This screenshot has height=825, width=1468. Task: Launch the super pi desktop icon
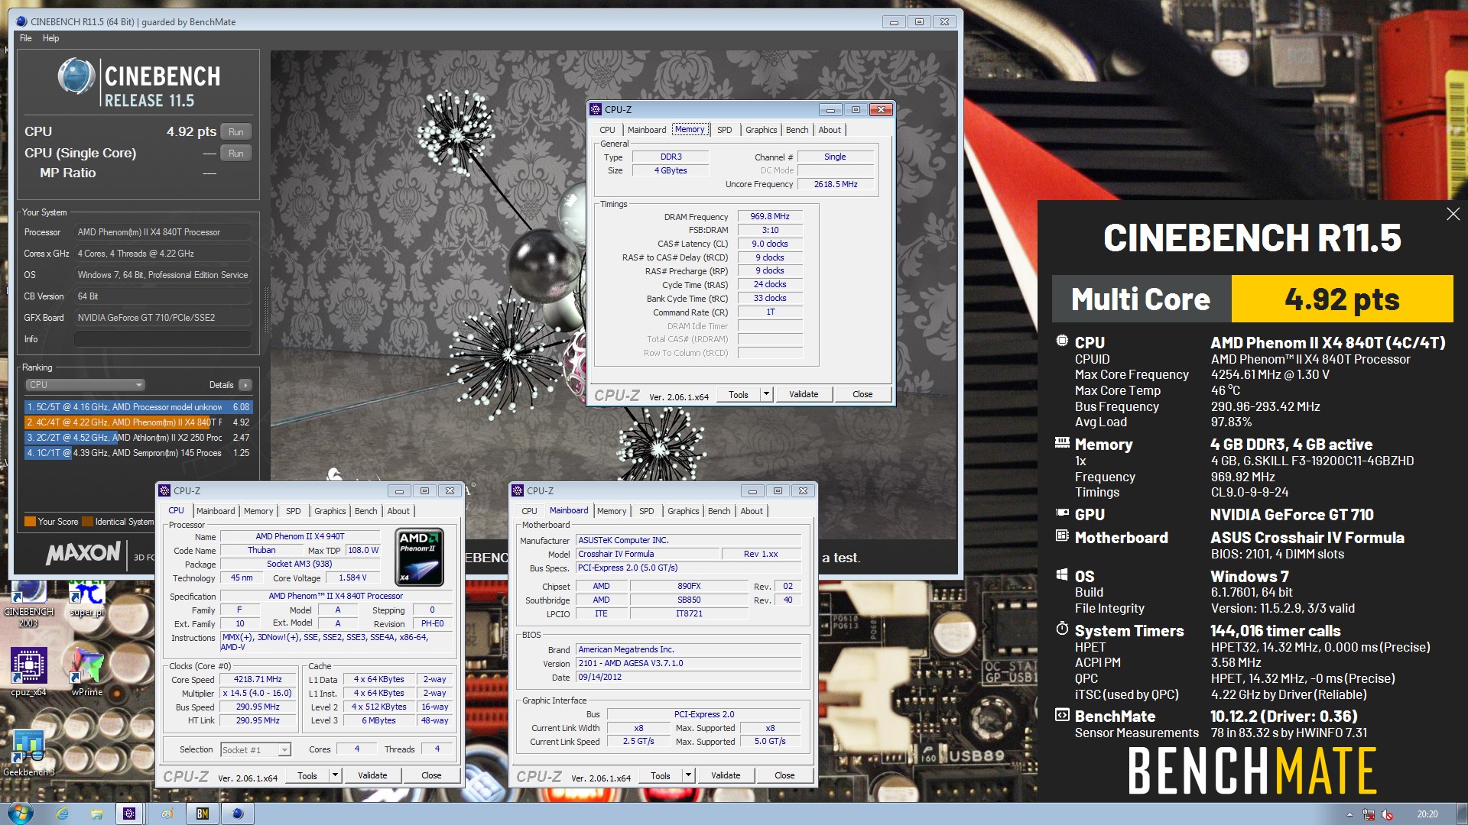(x=86, y=600)
